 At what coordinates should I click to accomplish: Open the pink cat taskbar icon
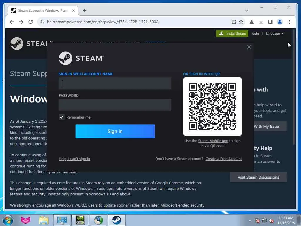point(26,220)
